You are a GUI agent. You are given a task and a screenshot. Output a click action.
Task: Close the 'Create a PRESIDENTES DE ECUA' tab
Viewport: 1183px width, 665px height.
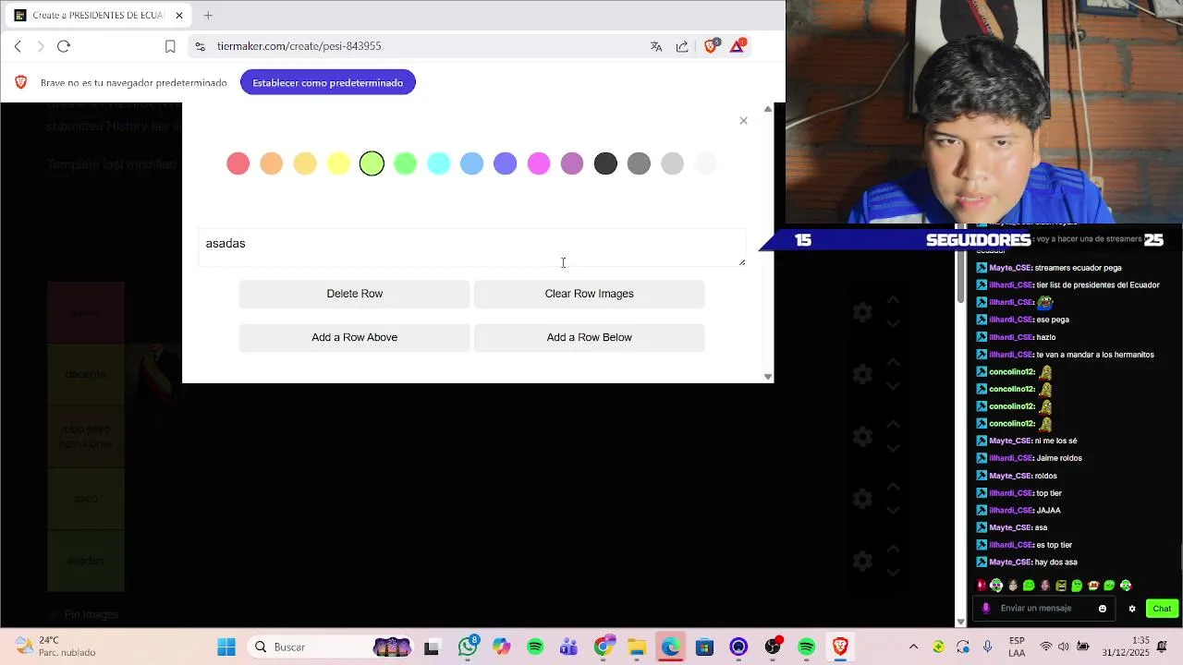(179, 16)
